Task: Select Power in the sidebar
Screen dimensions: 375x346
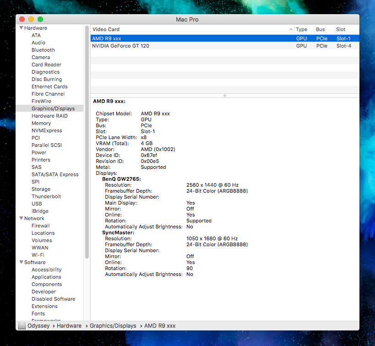Action: point(39,152)
